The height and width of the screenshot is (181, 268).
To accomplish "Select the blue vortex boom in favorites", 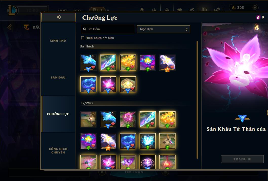I will [x=88, y=84].
